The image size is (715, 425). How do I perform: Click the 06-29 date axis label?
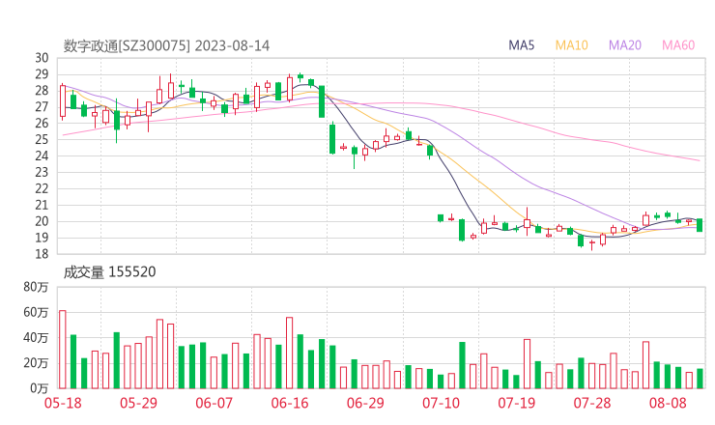click(x=365, y=403)
